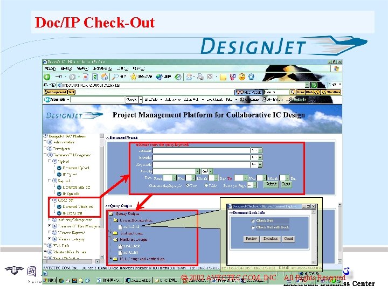The width and height of the screenshot is (388, 291).
Task: Open the Rows per Page dropdown
Action: 255,185
